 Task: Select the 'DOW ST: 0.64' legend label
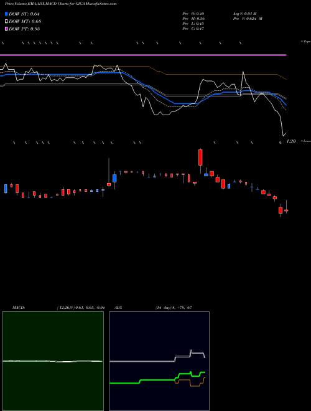(x=24, y=14)
